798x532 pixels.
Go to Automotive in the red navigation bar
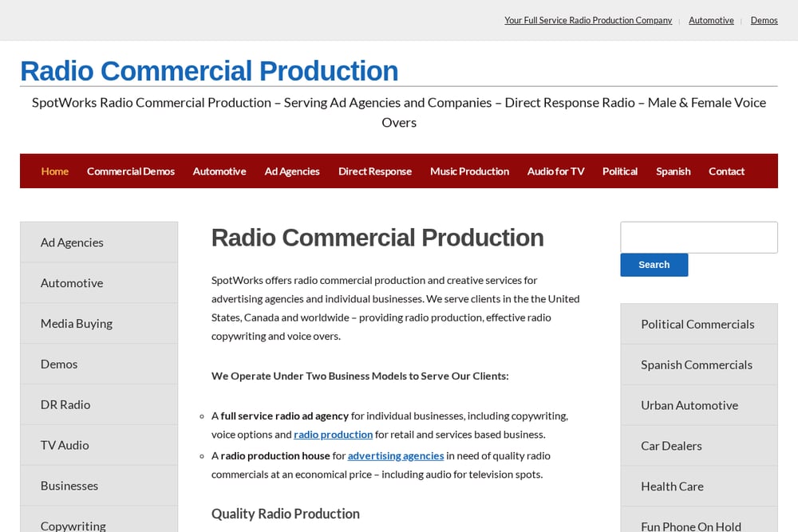219,171
